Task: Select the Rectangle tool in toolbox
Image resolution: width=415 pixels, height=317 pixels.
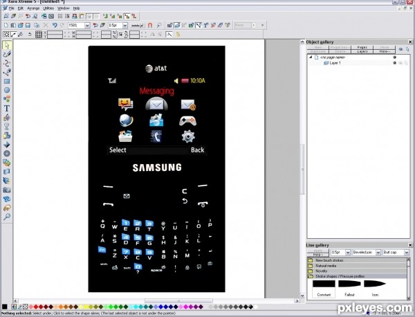Action: coord(7,81)
